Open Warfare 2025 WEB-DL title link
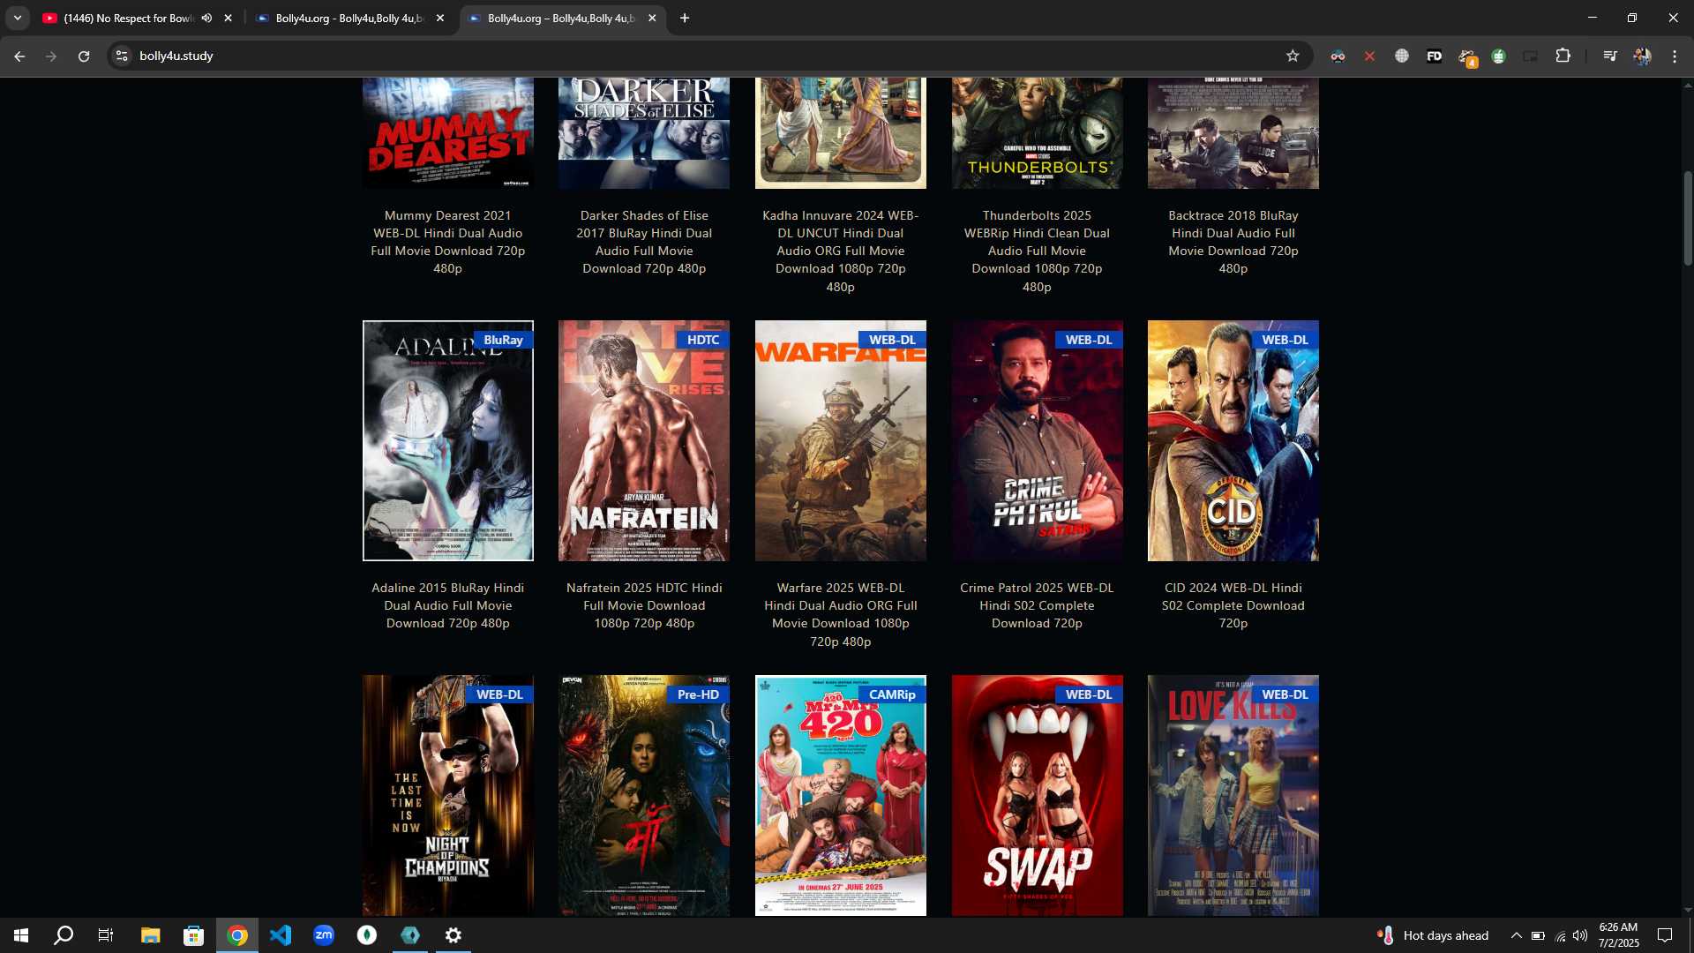1694x953 pixels. tap(840, 614)
